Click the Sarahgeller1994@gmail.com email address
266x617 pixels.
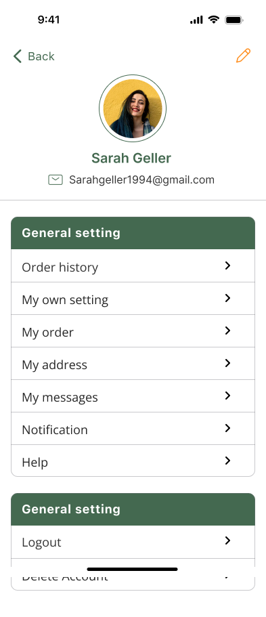141,180
